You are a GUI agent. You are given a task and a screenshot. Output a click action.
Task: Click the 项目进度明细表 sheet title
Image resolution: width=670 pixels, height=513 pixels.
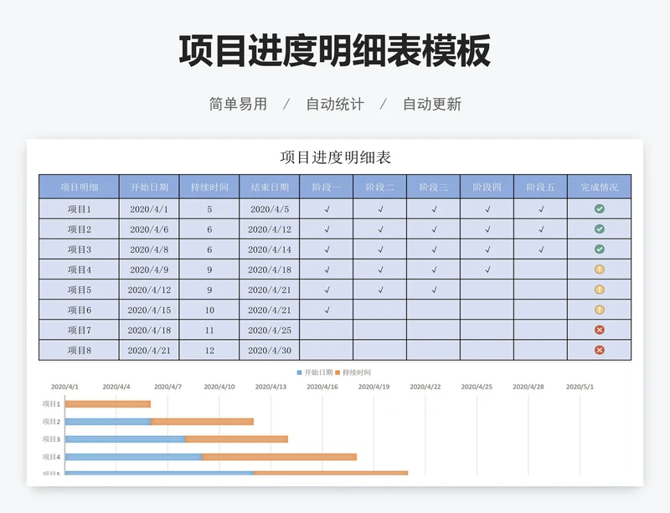336,157
